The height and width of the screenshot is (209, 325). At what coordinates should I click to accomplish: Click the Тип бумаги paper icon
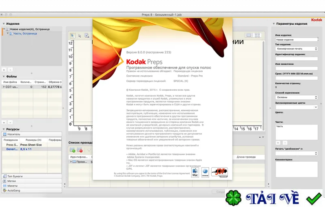pos(5,176)
